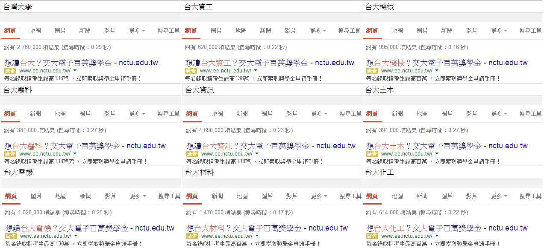
Task: Open 新聞 tab in 台大土木 results
Action: click(x=397, y=114)
